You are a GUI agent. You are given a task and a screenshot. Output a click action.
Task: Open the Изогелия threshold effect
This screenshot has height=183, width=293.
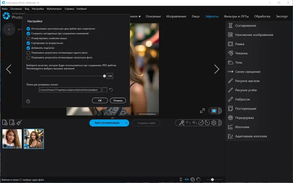pyautogui.click(x=238, y=127)
